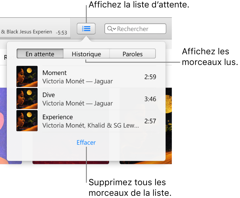The height and width of the screenshot is (198, 240).
Task: Expand the search options chevron
Action: [114, 29]
